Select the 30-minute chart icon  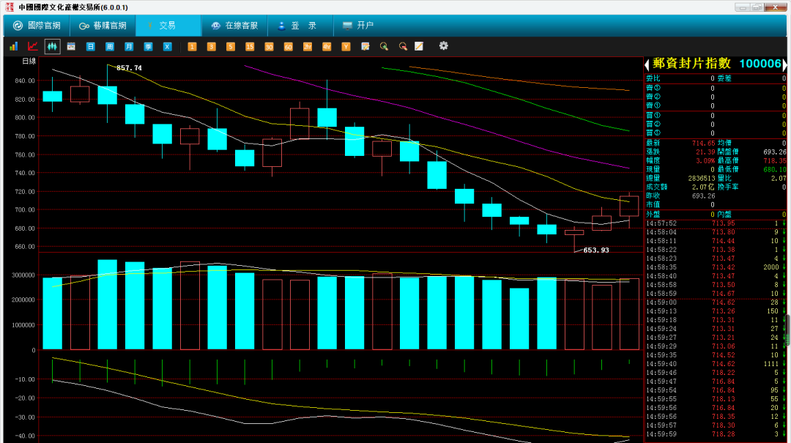(269, 46)
